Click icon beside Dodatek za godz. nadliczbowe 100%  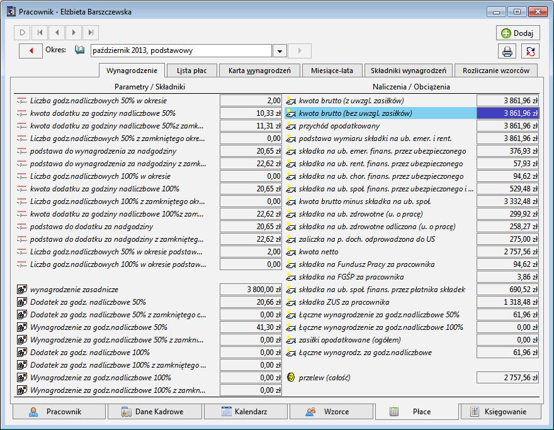coord(22,353)
